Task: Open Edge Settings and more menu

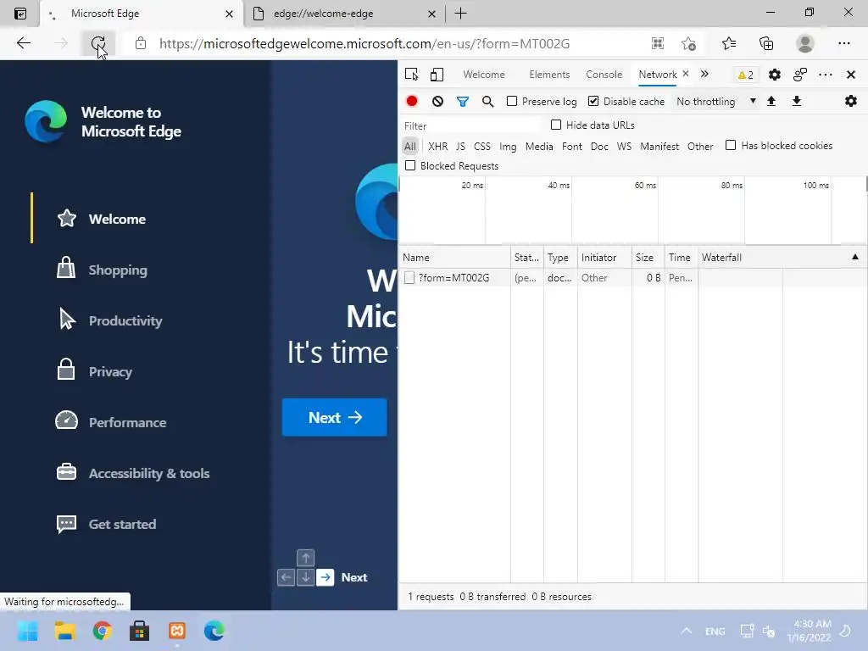Action: [844, 43]
